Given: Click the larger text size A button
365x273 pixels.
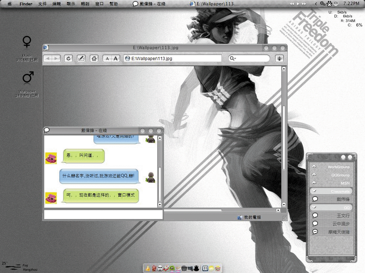Looking at the screenshot, I should tap(116, 59).
